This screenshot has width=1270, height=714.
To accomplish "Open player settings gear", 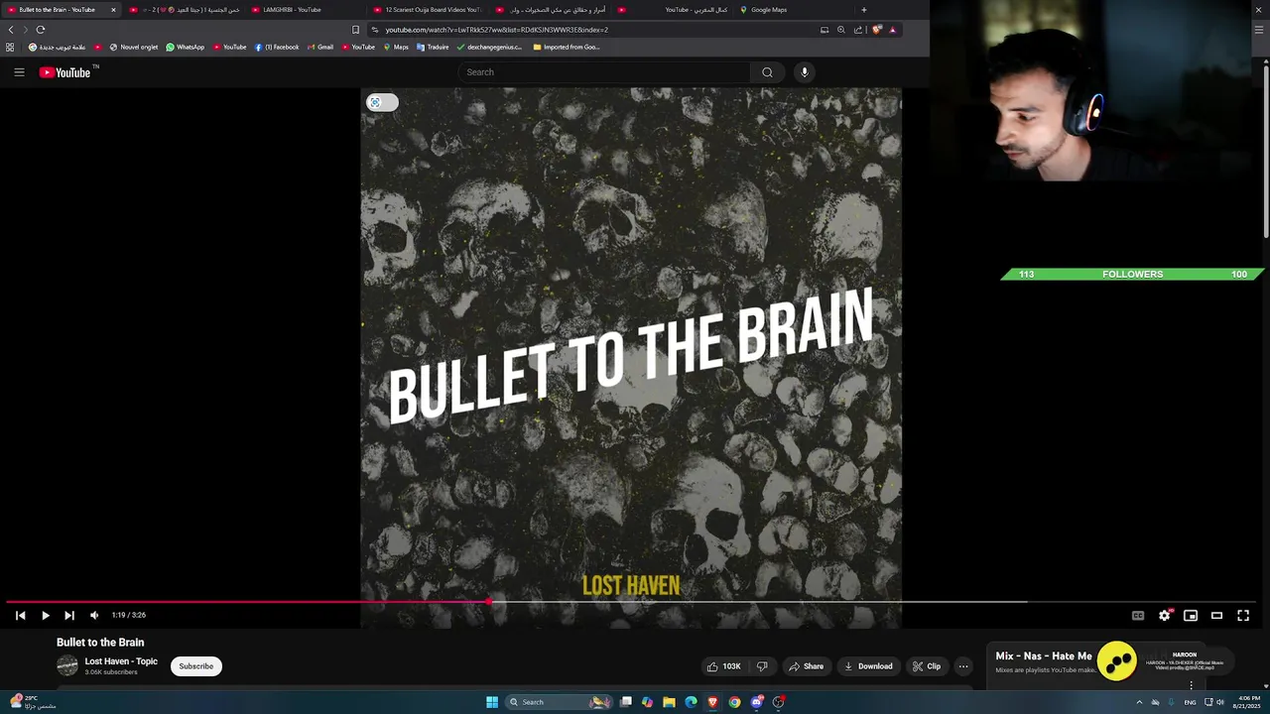I will click(1165, 615).
